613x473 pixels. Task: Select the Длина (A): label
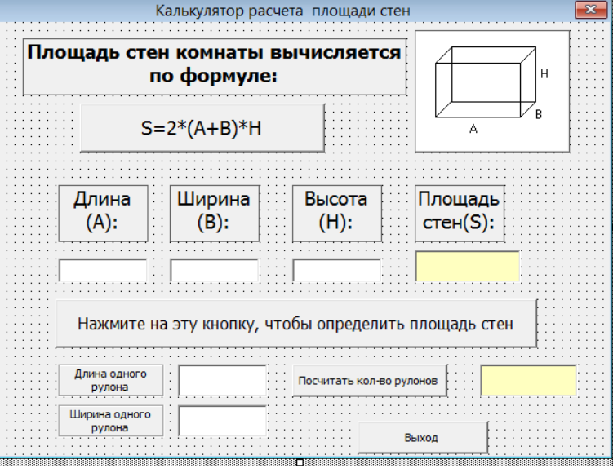pyautogui.click(x=103, y=214)
